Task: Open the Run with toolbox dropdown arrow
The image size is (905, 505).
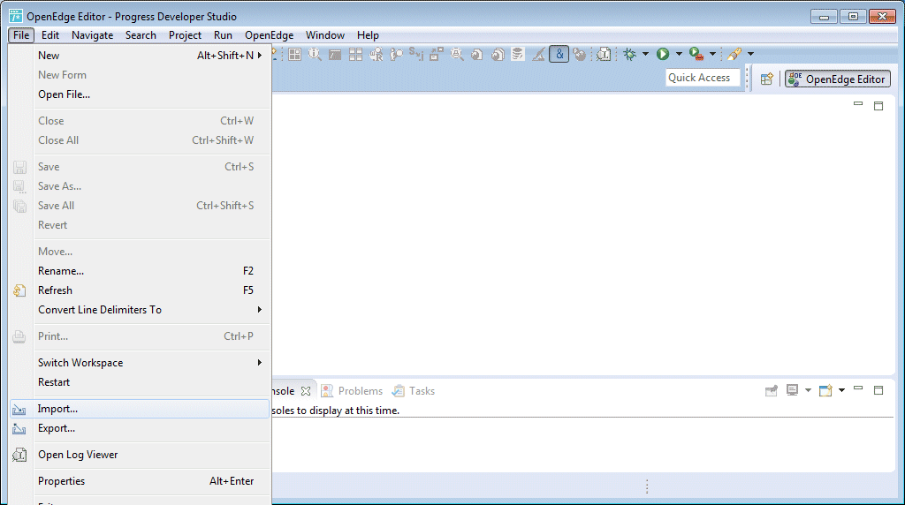Action: [x=713, y=54]
